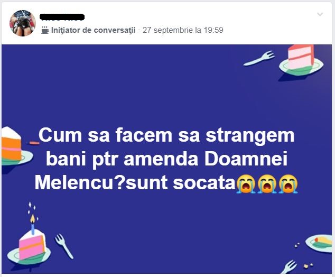This screenshot has height=277, width=335.
Task: Select the "Iniţiator de conversaţii" badge label
Action: pos(93,30)
